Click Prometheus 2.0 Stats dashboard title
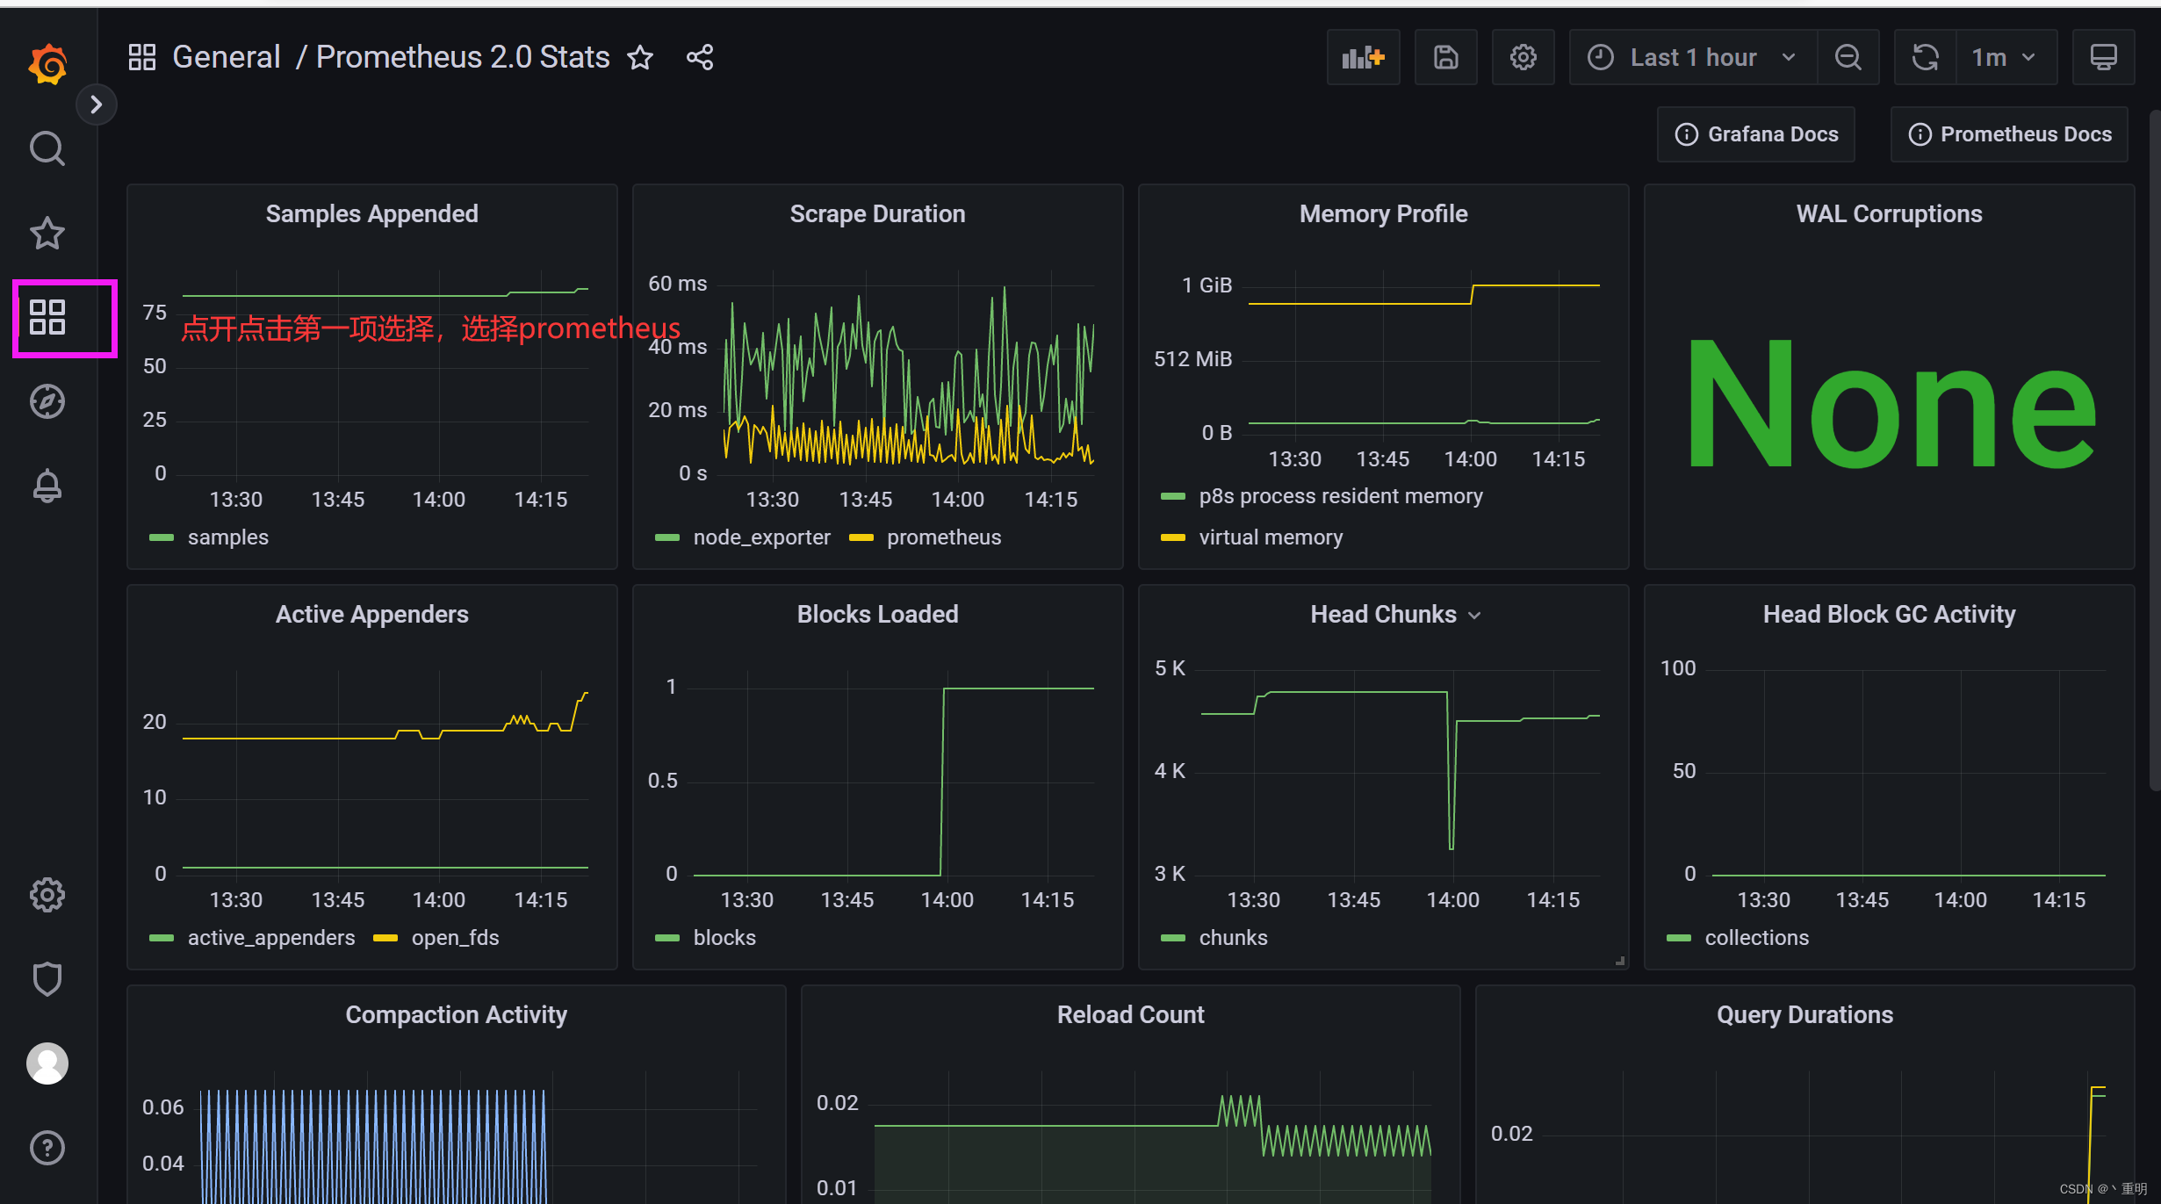The width and height of the screenshot is (2161, 1204). click(463, 57)
